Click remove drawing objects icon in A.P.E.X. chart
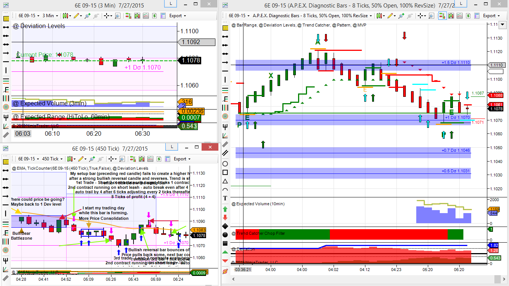 click(x=225, y=271)
